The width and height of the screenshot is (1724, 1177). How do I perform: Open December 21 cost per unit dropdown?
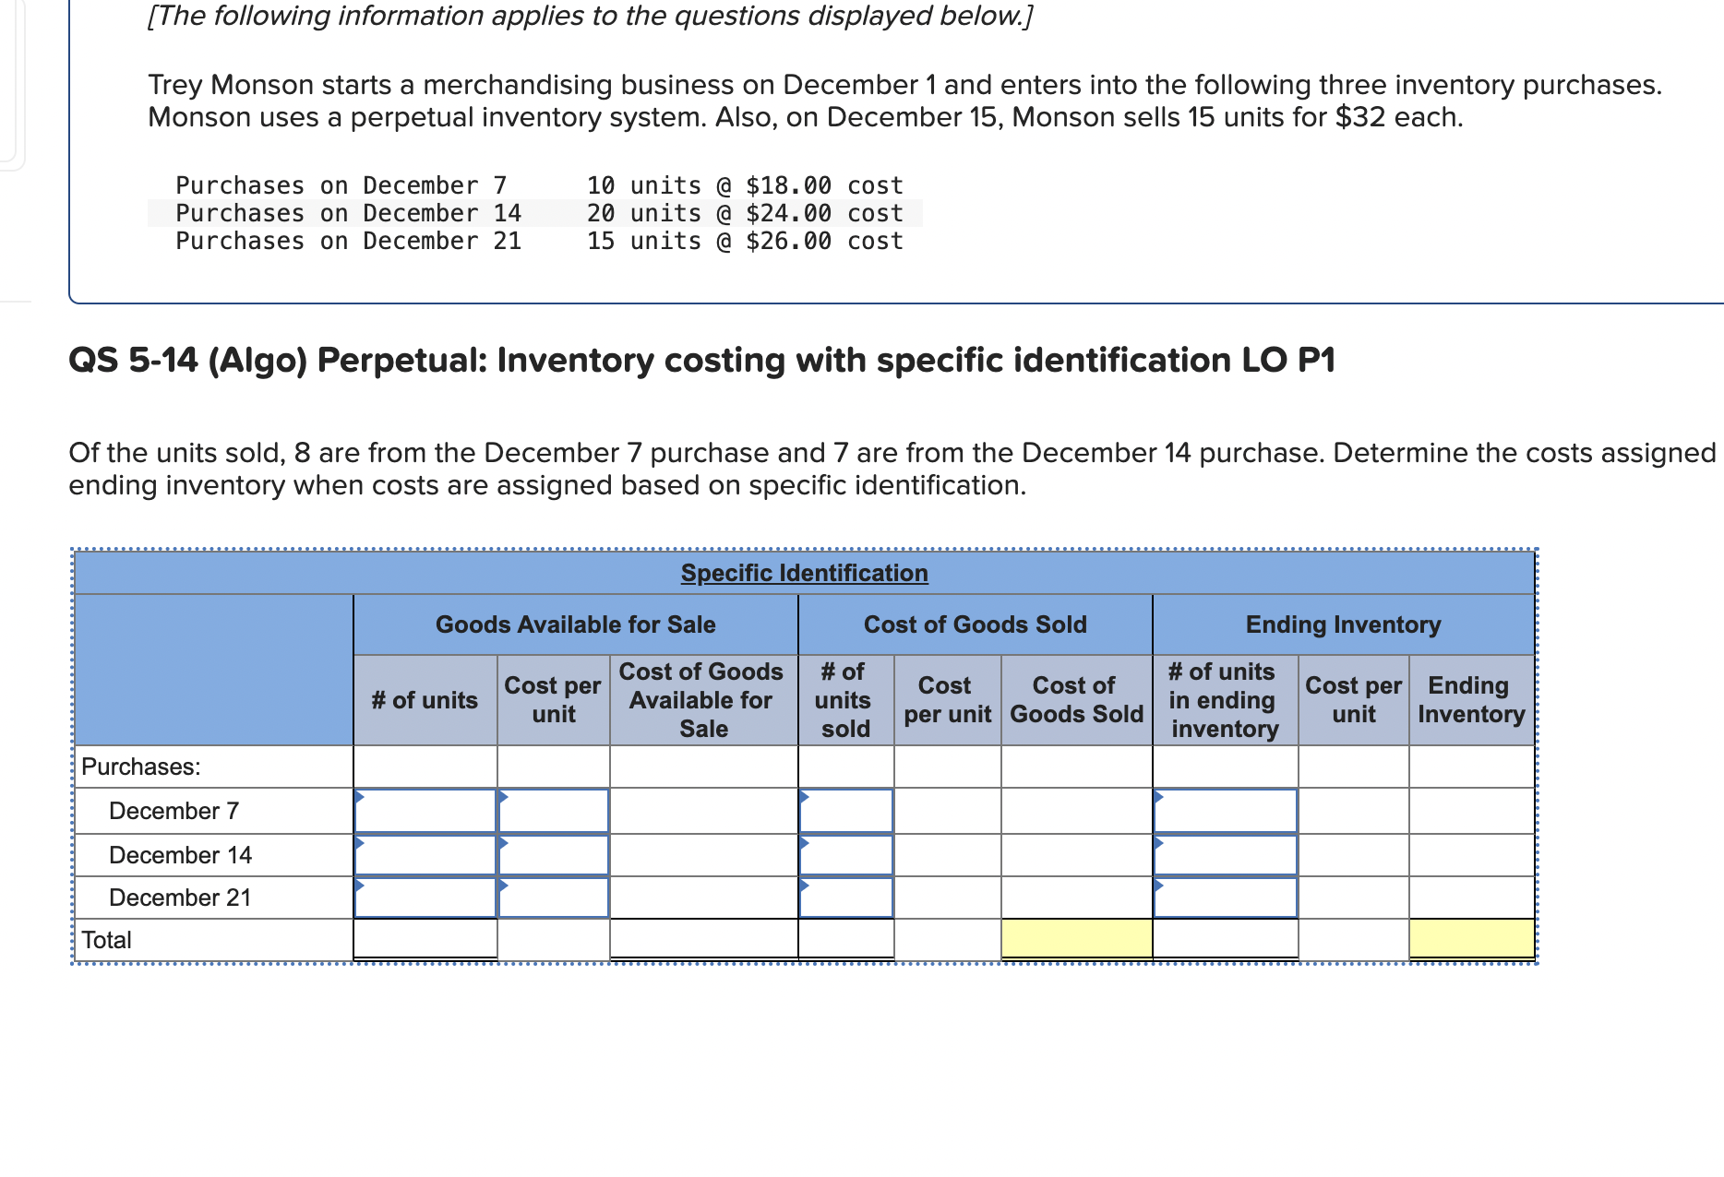[554, 898]
